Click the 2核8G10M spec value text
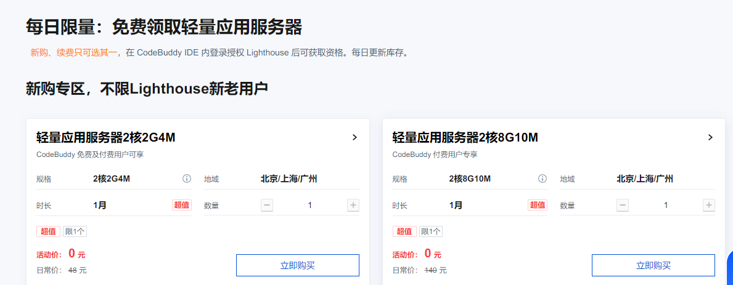Viewport: 733px width, 285px height. (x=469, y=179)
